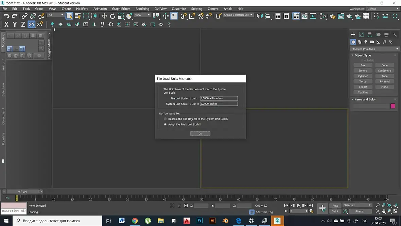
Task: Toggle the XY axis constraint button
Action: [32, 25]
